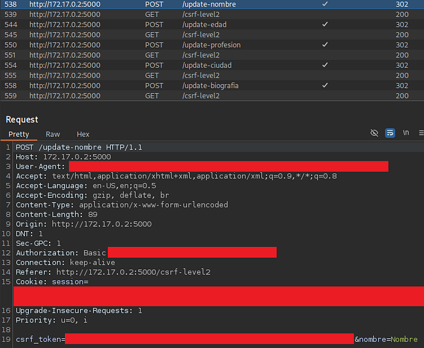The image size is (424, 348).
Task: Click the Content-Type header line
Action: (122, 205)
